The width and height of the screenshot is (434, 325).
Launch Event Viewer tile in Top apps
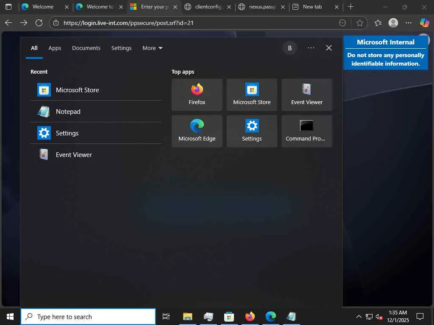(x=307, y=94)
